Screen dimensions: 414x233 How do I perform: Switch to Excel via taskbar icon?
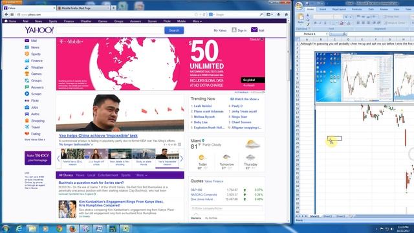coord(125,228)
